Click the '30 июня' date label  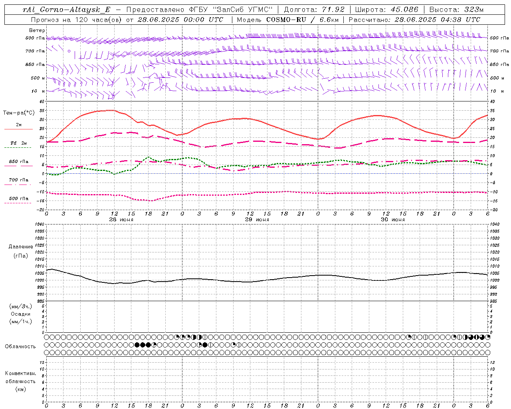click(x=393, y=220)
